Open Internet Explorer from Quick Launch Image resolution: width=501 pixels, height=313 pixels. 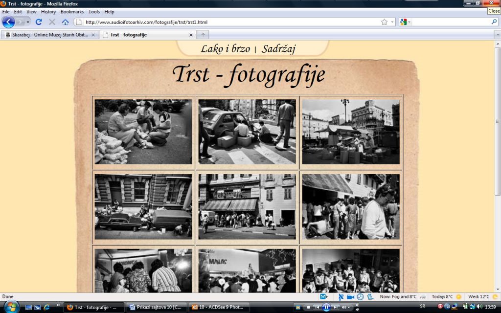click(x=46, y=307)
